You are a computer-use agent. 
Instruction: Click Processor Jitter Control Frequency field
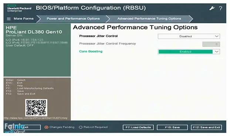point(211,44)
